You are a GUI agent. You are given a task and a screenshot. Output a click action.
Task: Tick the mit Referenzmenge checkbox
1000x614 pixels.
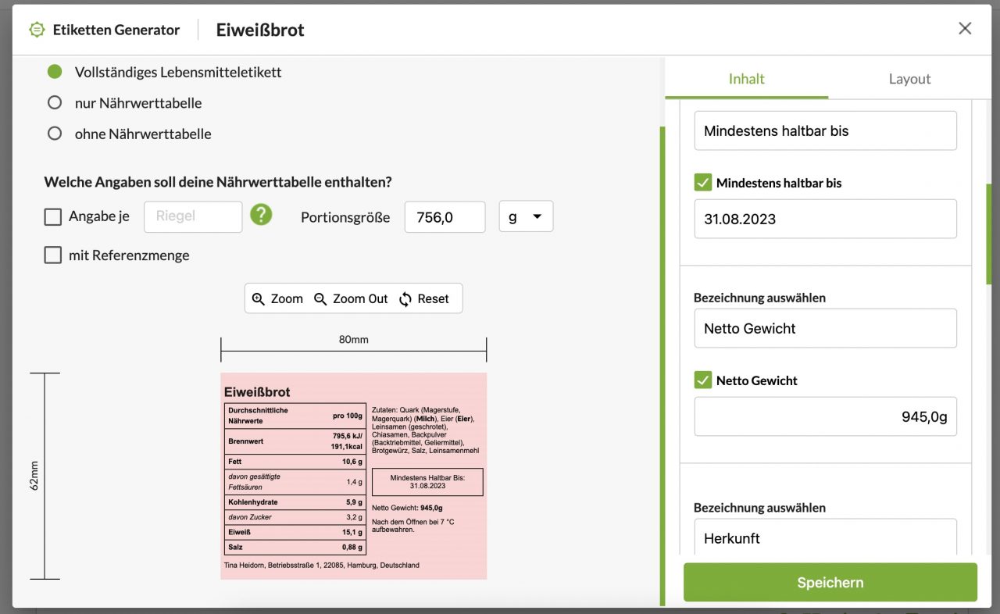tap(53, 255)
